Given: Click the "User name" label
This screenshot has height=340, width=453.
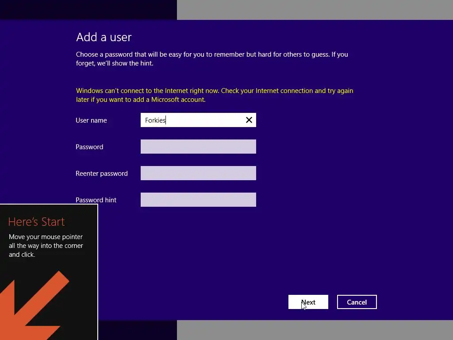Looking at the screenshot, I should [x=91, y=120].
